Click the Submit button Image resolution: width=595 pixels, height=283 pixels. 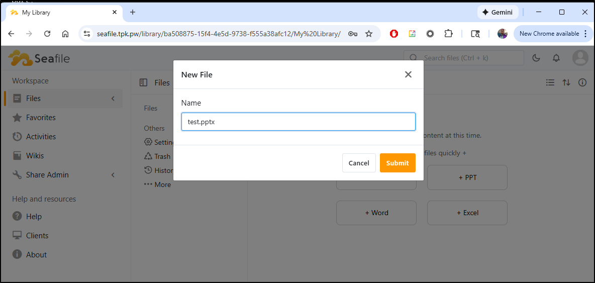[397, 163]
